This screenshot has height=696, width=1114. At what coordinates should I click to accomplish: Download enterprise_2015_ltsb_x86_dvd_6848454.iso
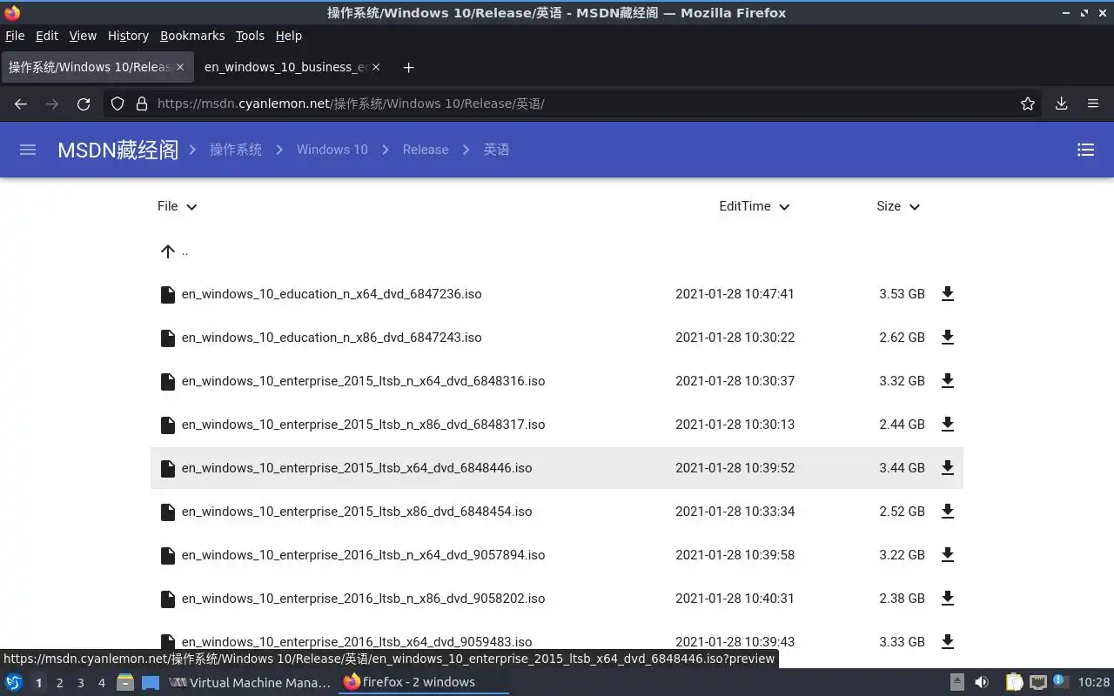click(x=948, y=512)
